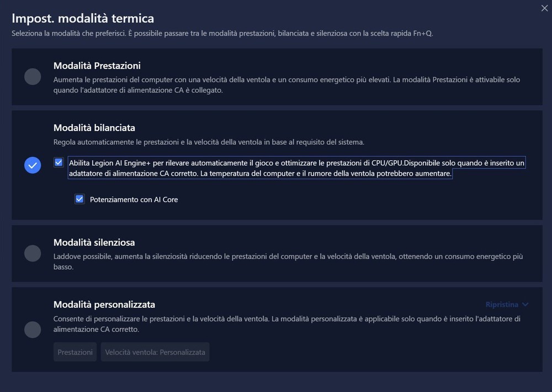Close the thermal mode settings dialog
Screen dimensions: 552x392
coord(545,7)
